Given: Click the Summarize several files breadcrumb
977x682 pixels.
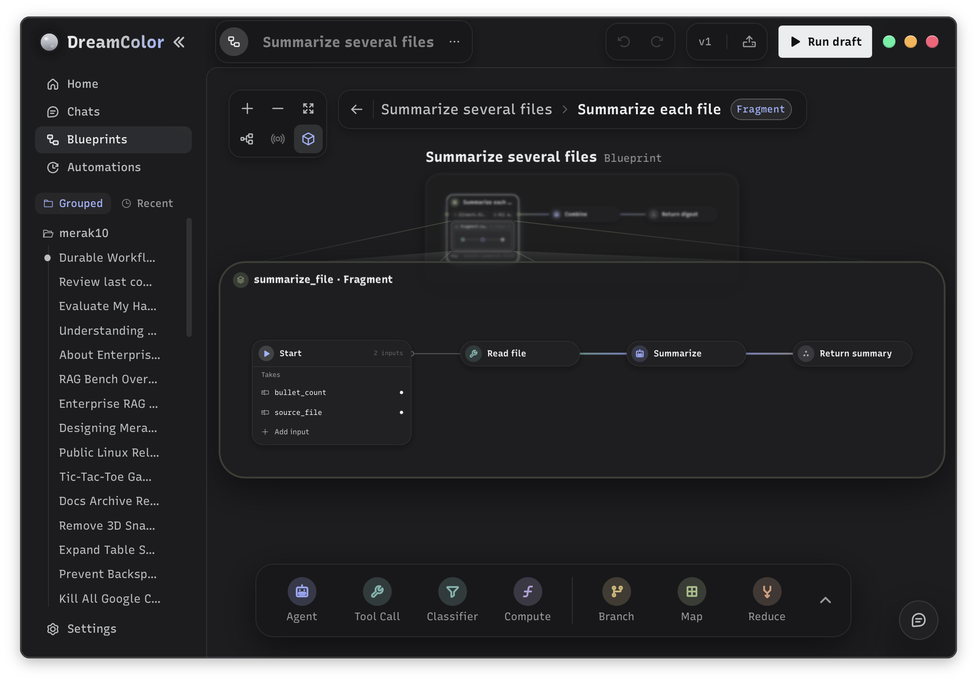Looking at the screenshot, I should [x=467, y=109].
